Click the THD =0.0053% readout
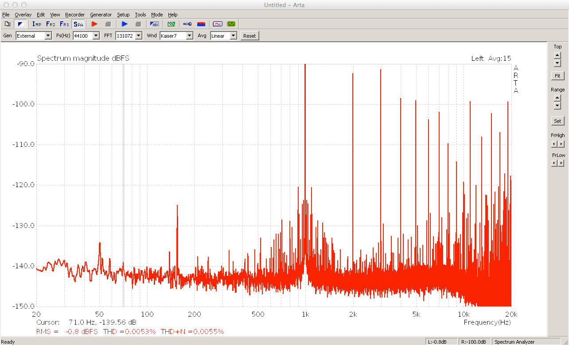The height and width of the screenshot is (345, 569). click(x=129, y=331)
